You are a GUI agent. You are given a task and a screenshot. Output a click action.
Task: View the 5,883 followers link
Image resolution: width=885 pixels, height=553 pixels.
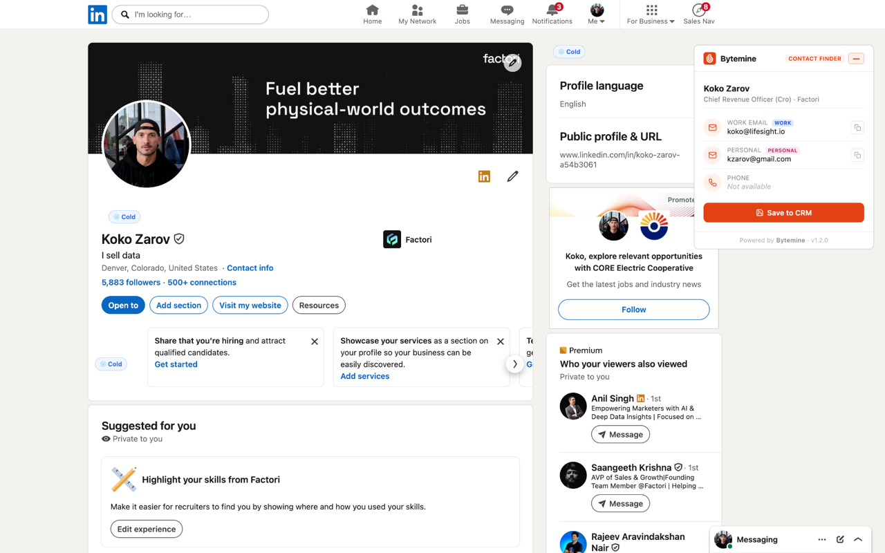(x=131, y=282)
